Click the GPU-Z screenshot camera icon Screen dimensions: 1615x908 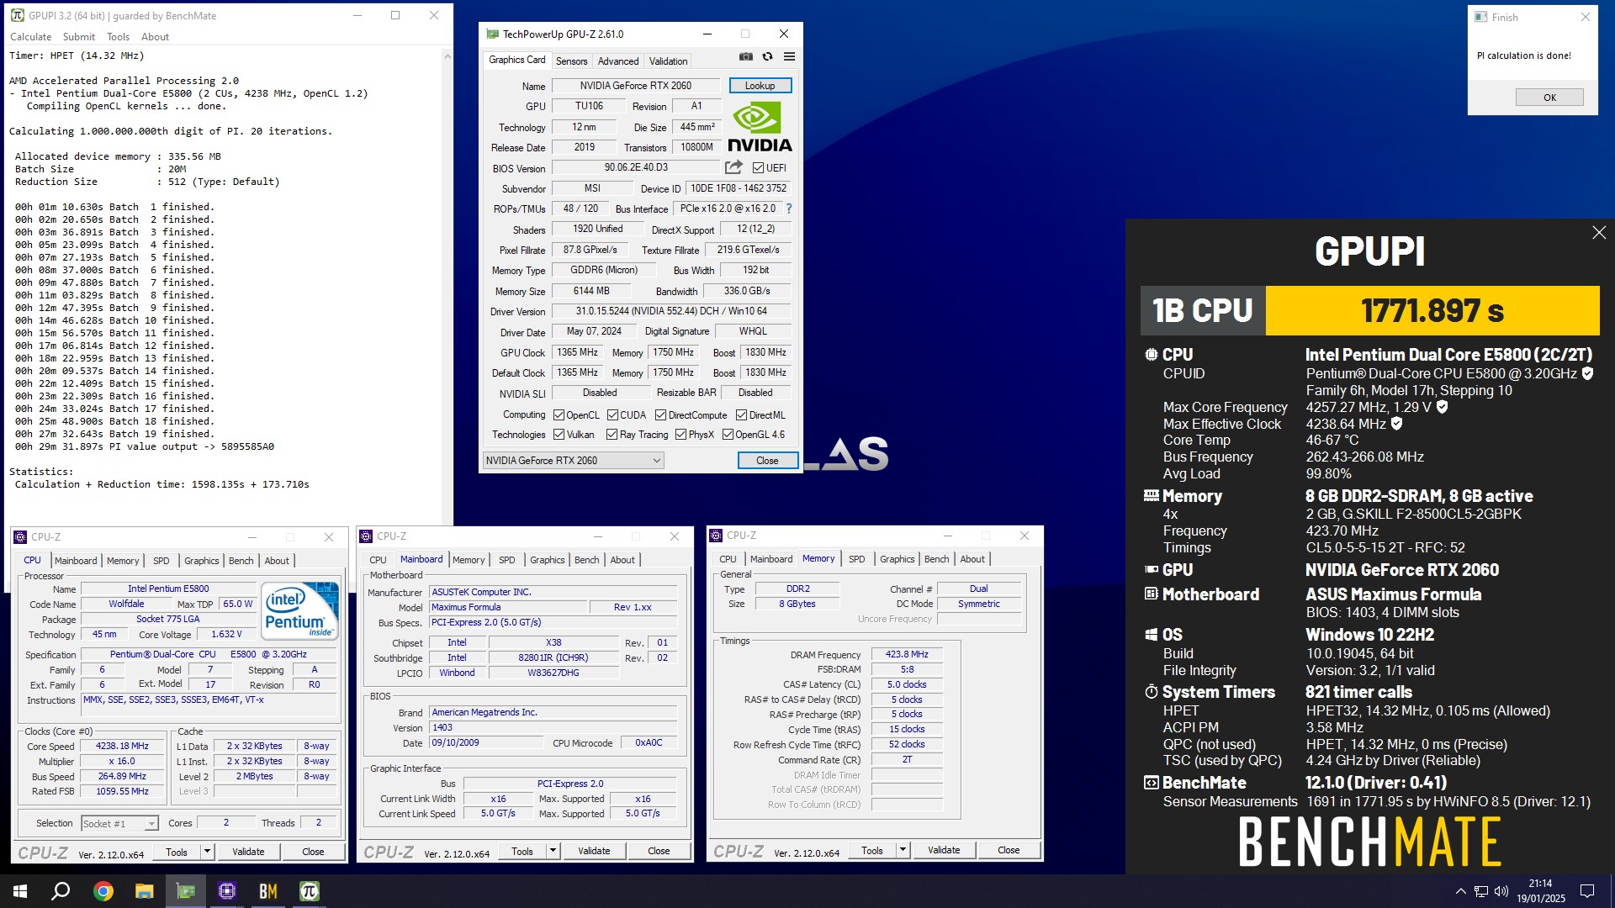(745, 57)
